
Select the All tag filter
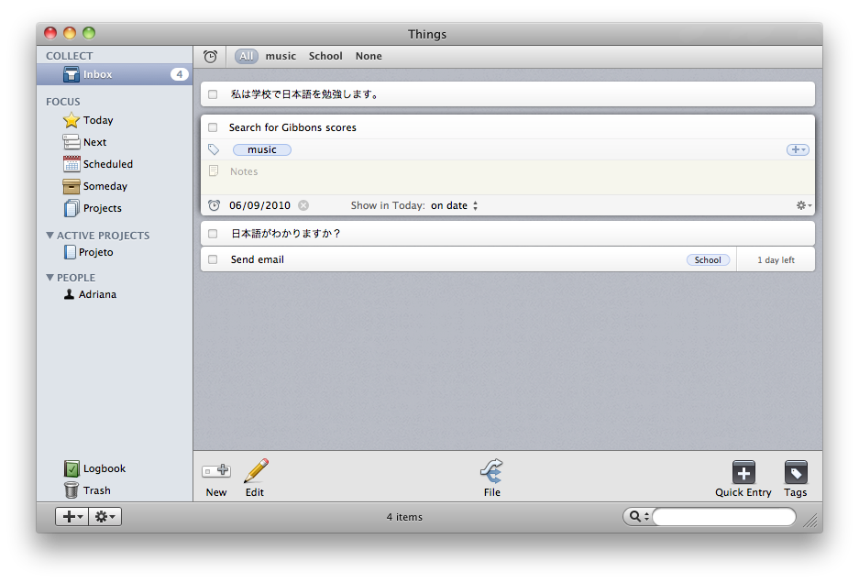tap(247, 56)
